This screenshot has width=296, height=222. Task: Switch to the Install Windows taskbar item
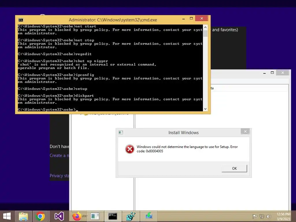pyautogui.click(x=95, y=216)
